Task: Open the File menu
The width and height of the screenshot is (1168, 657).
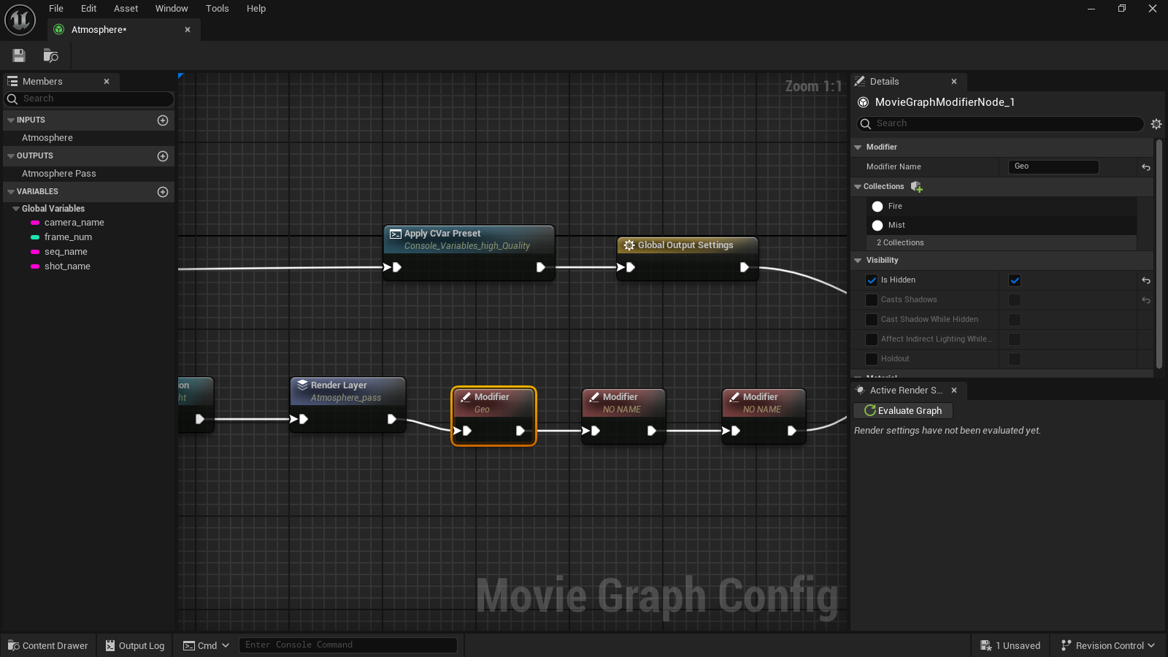Action: tap(56, 9)
